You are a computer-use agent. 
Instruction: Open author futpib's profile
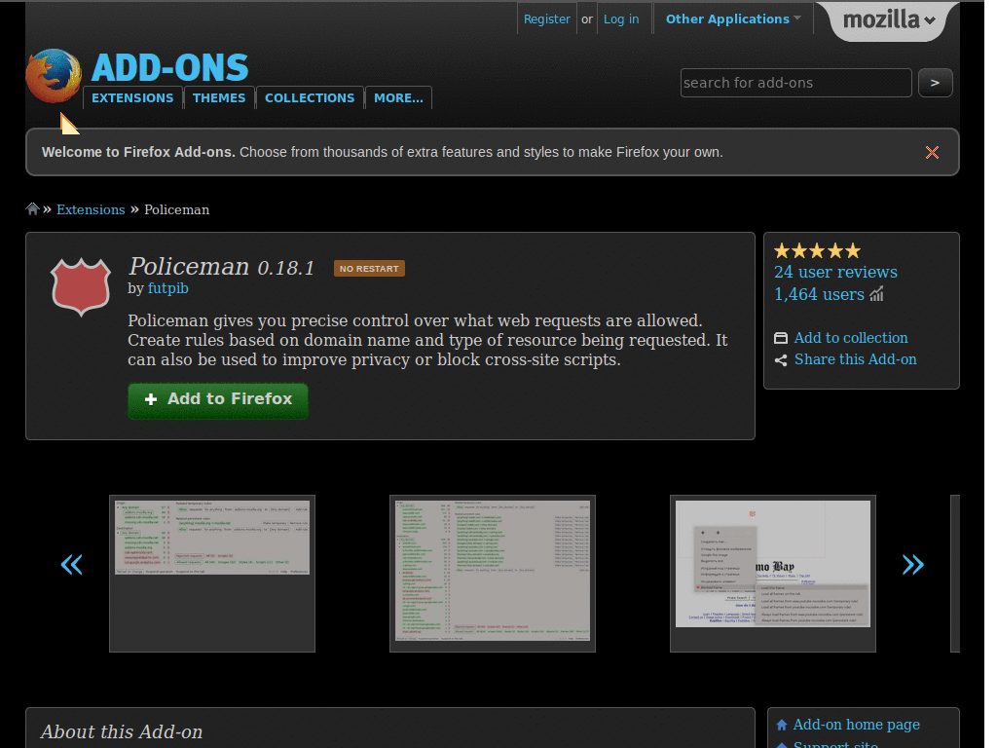pos(167,288)
